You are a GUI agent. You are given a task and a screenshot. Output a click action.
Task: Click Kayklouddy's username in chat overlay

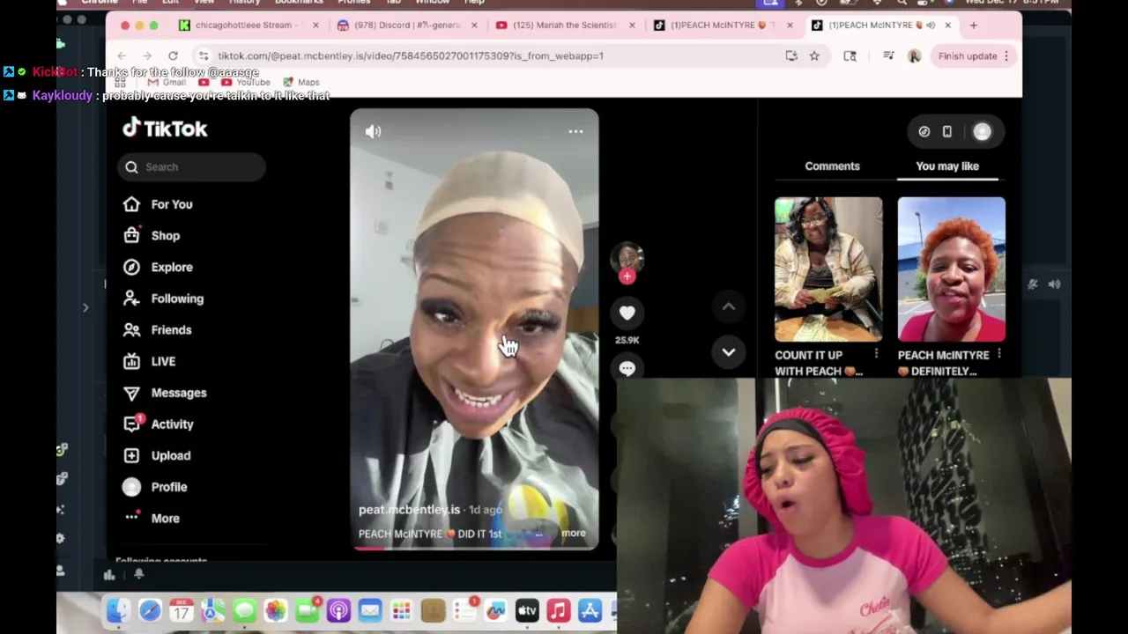[62, 95]
